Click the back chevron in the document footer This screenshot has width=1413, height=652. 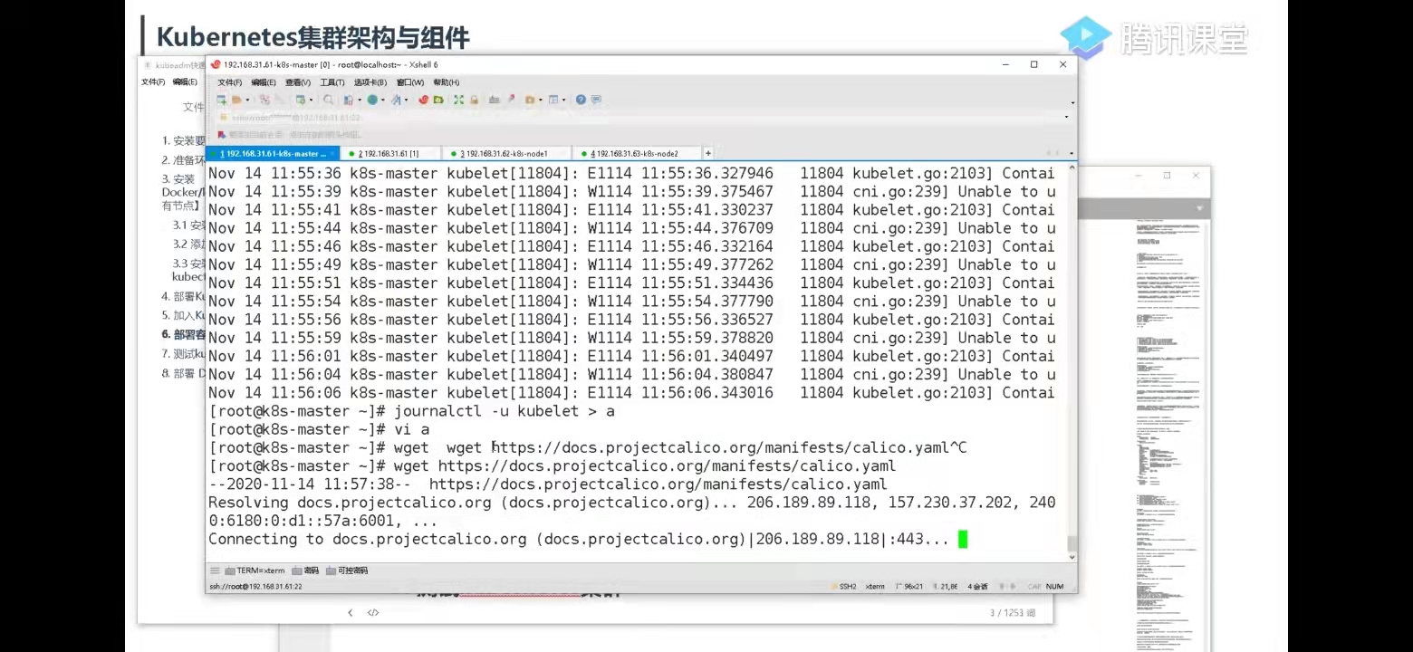[351, 613]
